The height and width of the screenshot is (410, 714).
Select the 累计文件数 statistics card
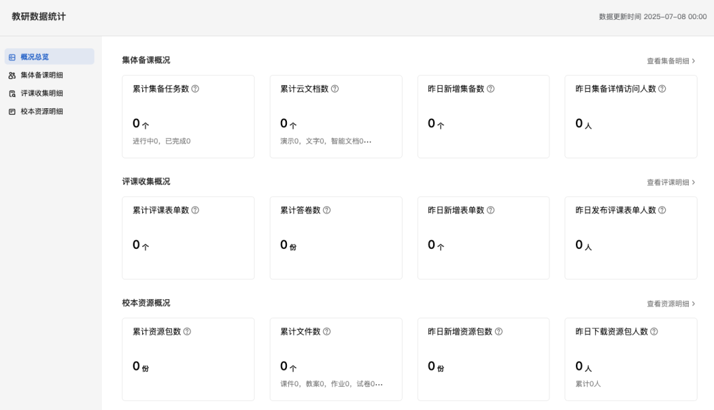click(336, 359)
